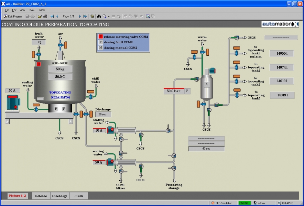Select valve to topcoating tank1 reclaim
The image size is (304, 206).
(236, 53)
